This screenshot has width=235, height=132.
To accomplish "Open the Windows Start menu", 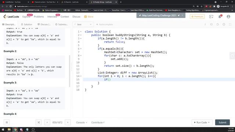I will coord(3,129).
